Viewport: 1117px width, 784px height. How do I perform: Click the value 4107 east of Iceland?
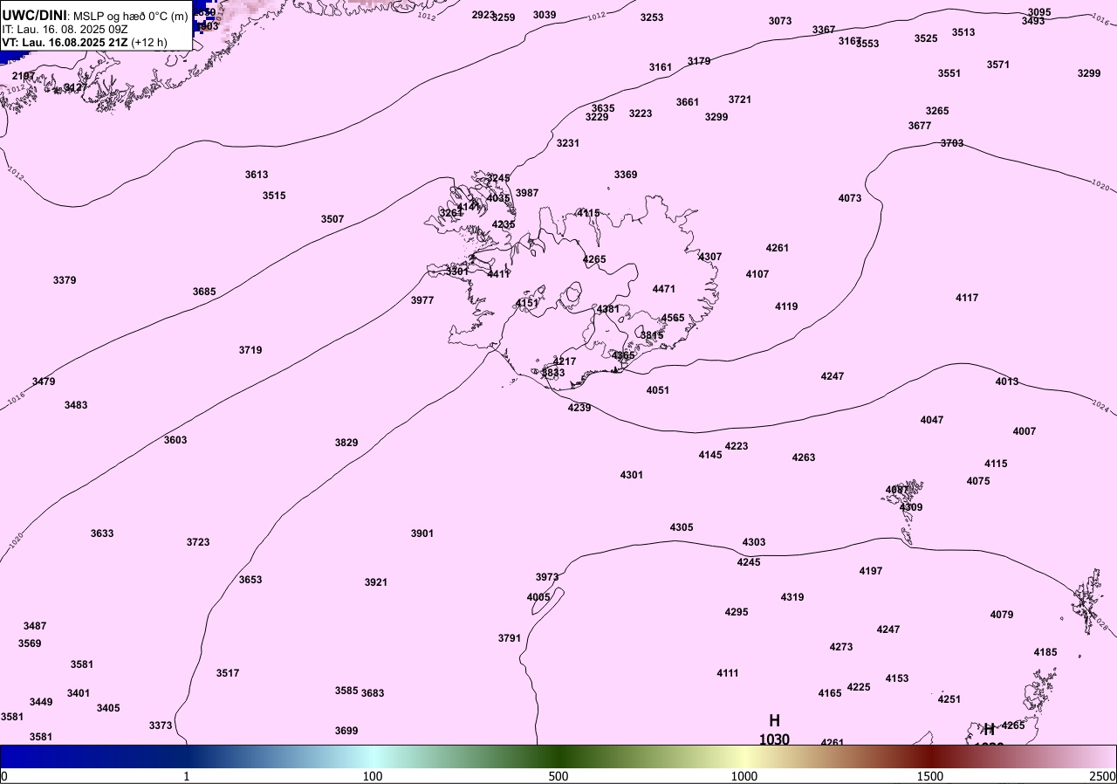757,274
